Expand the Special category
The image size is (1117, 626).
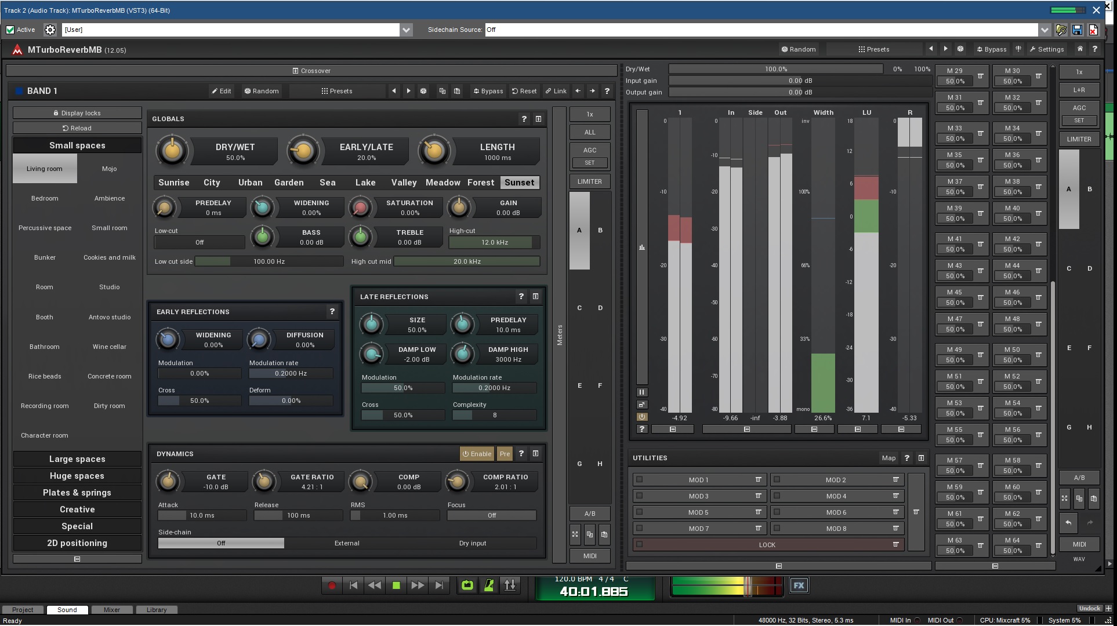(x=77, y=526)
